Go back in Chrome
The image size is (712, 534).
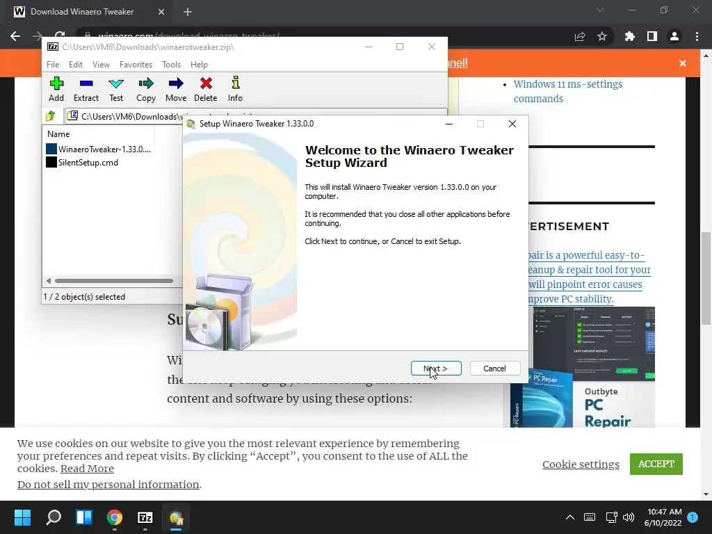[x=15, y=36]
